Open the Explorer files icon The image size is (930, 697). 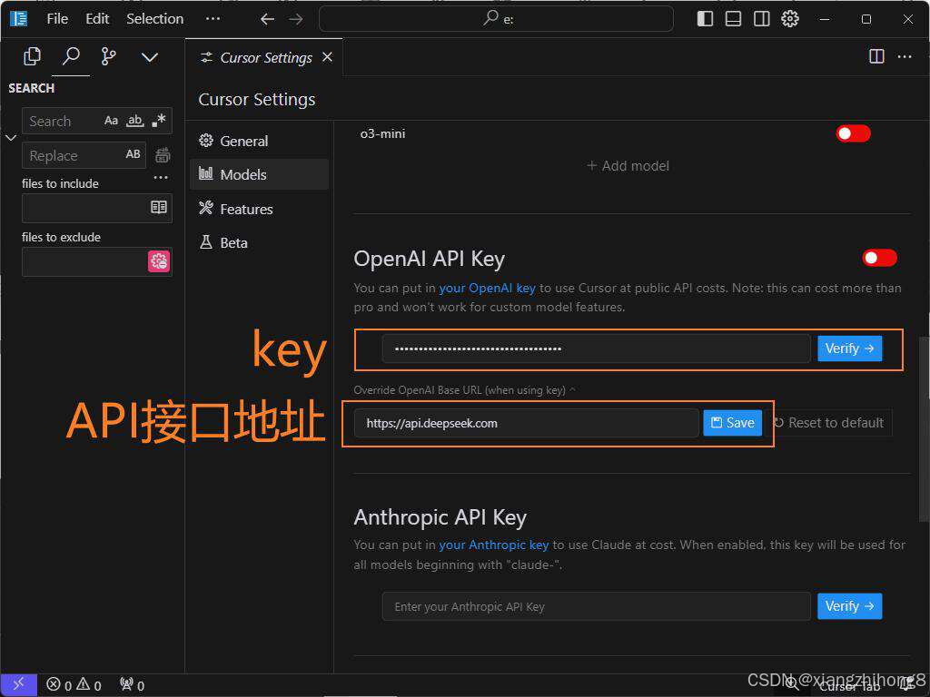click(x=32, y=57)
